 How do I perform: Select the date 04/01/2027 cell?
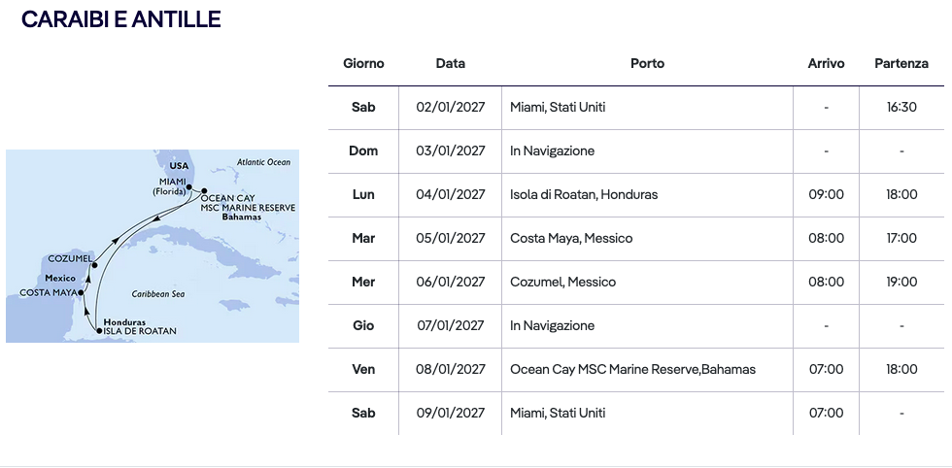[x=451, y=195]
